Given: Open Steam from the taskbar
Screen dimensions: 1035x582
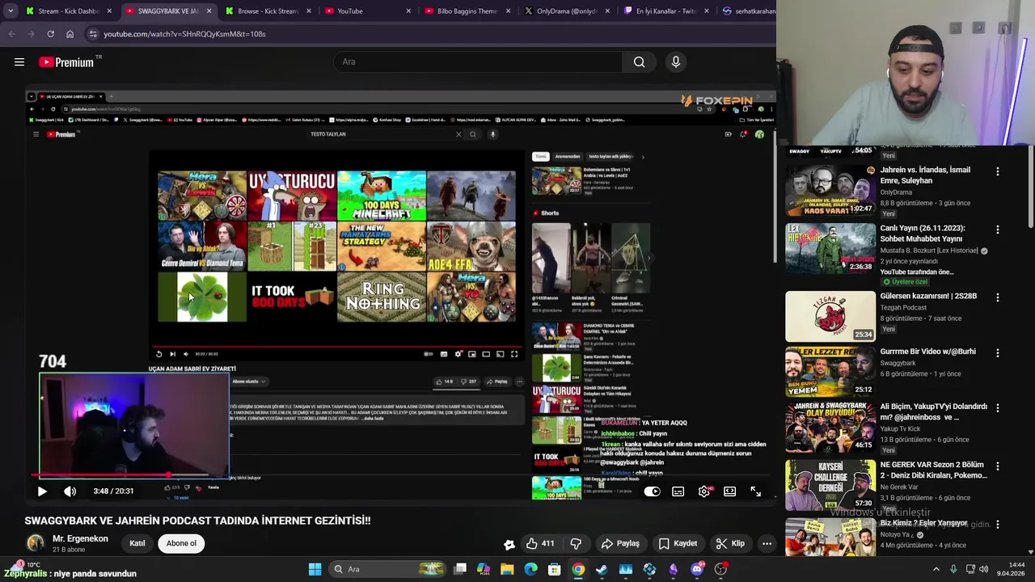Looking at the screenshot, I should (x=602, y=569).
